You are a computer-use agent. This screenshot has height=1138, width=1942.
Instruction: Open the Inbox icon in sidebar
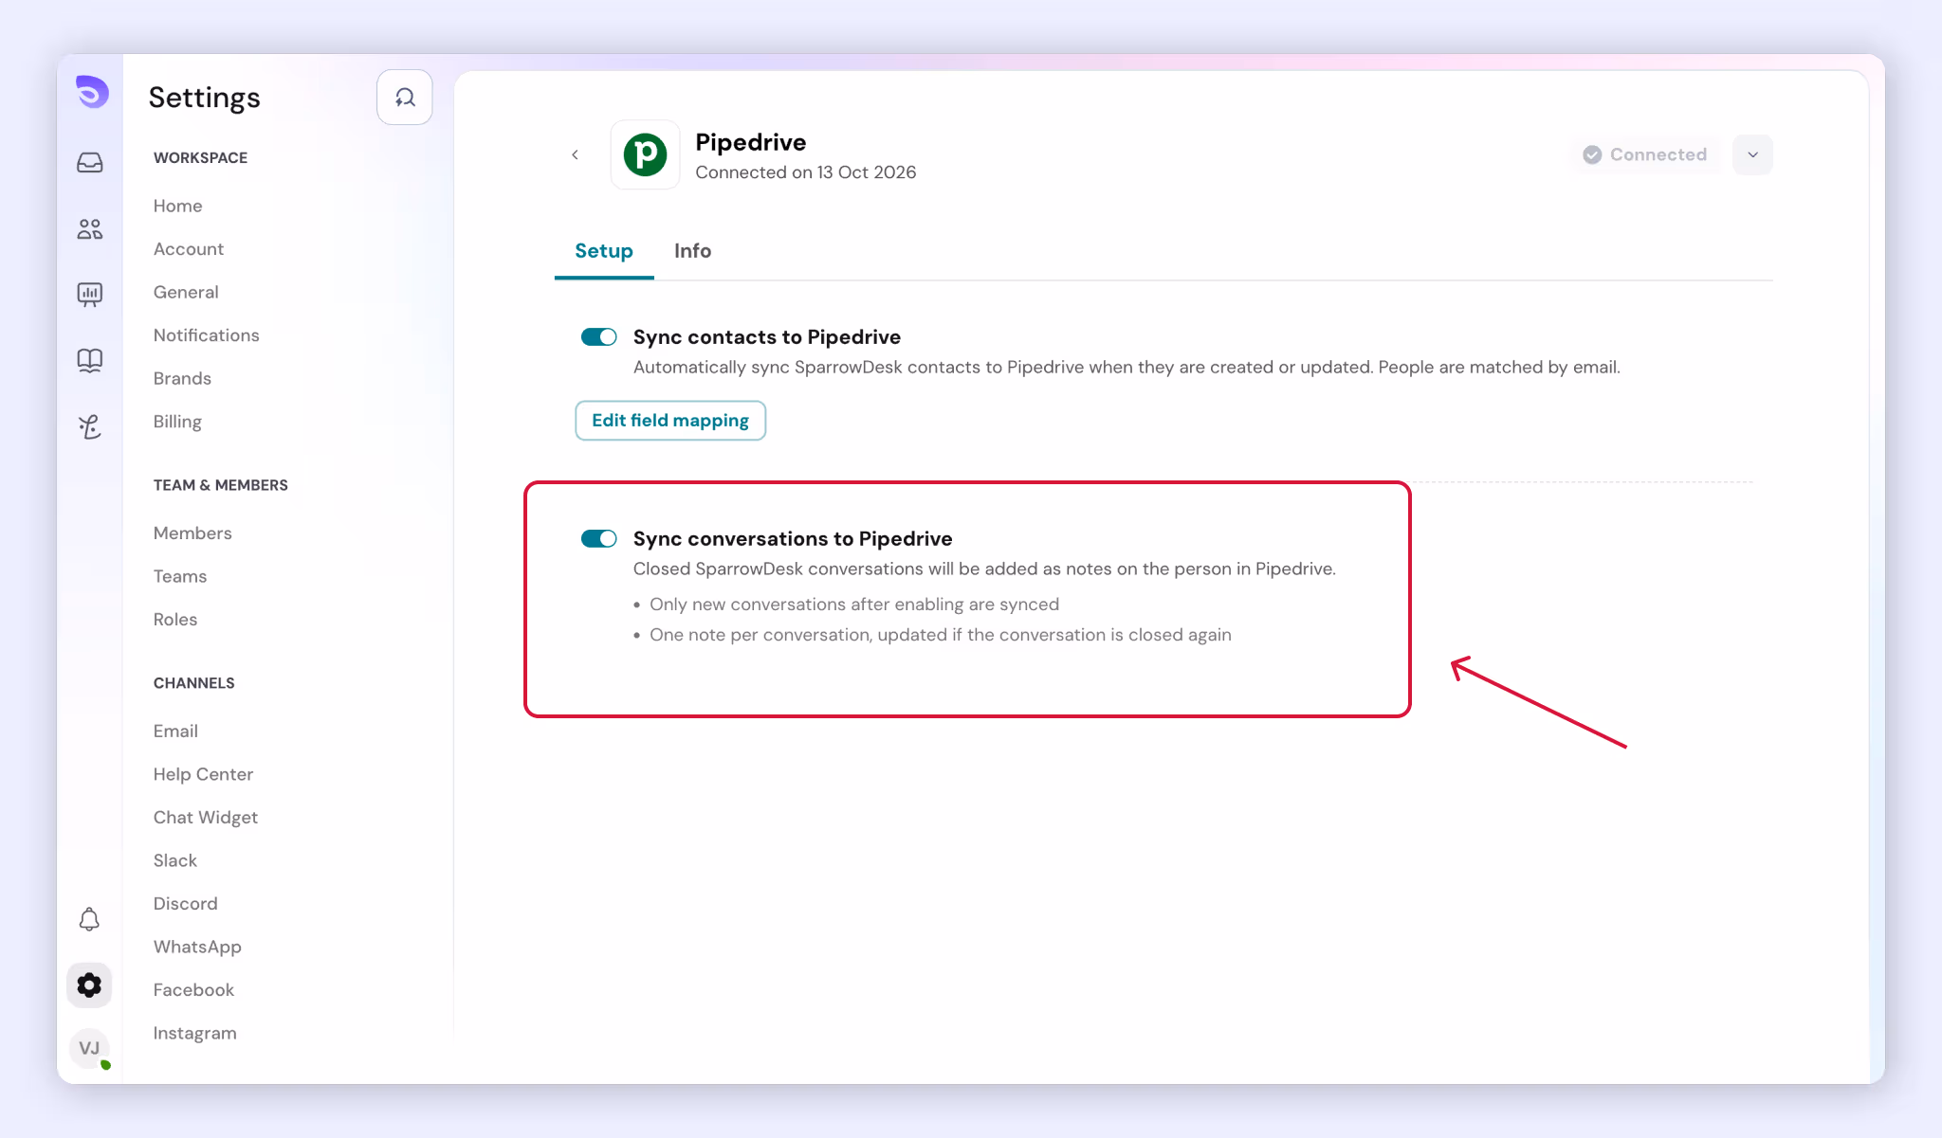coord(90,163)
